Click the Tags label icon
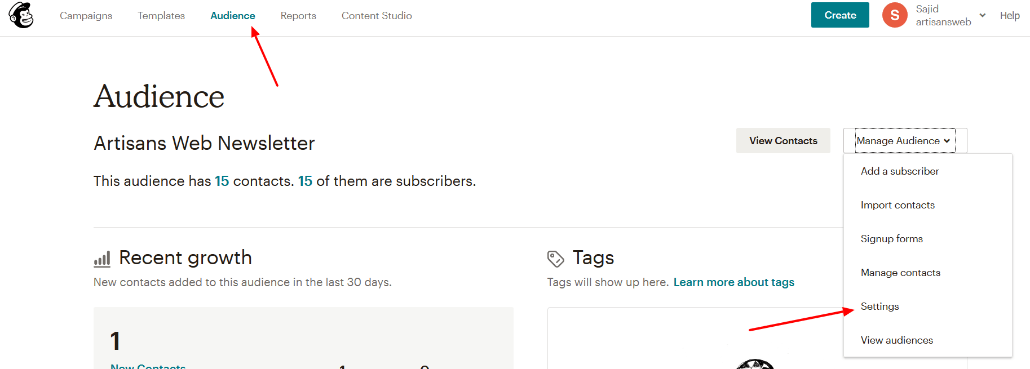Screen dimensions: 1030x369 555,259
